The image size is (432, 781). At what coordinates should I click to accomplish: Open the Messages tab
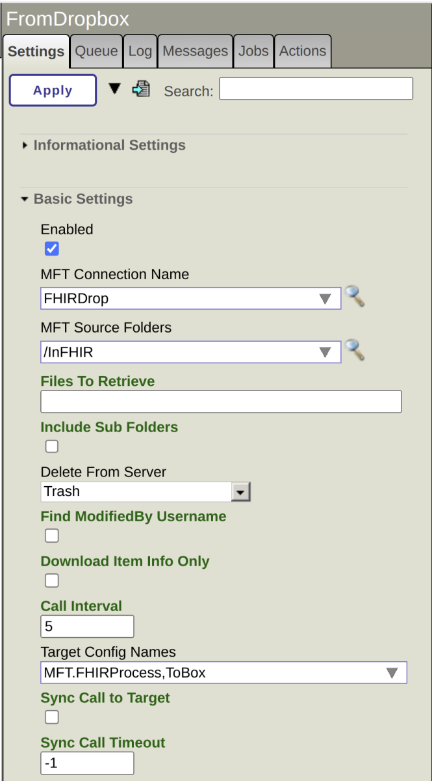(x=195, y=51)
